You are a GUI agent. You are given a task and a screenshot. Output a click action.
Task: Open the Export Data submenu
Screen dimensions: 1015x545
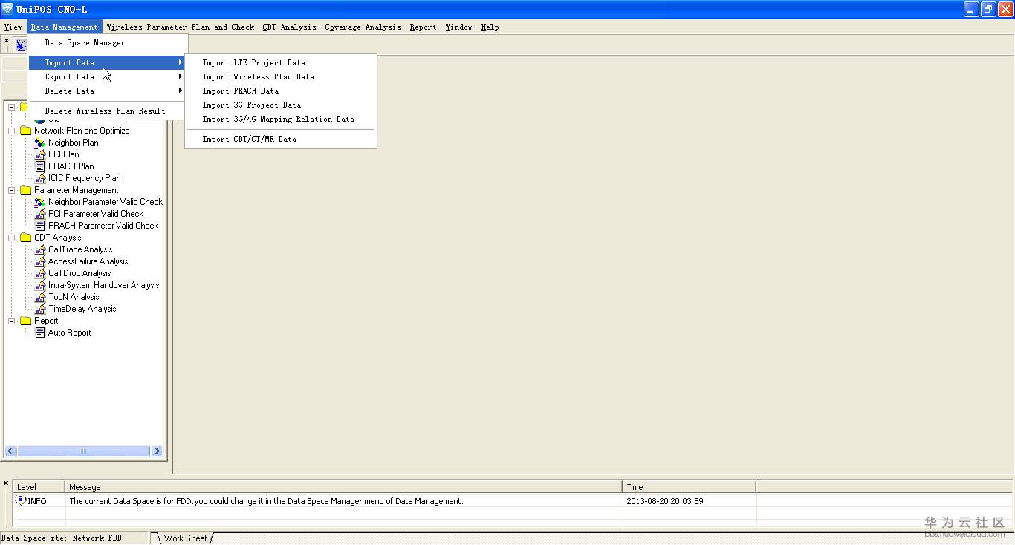click(x=106, y=76)
